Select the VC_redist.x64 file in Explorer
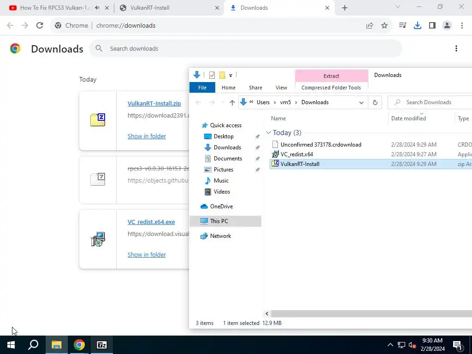Image resolution: width=472 pixels, height=354 pixels. 297,154
